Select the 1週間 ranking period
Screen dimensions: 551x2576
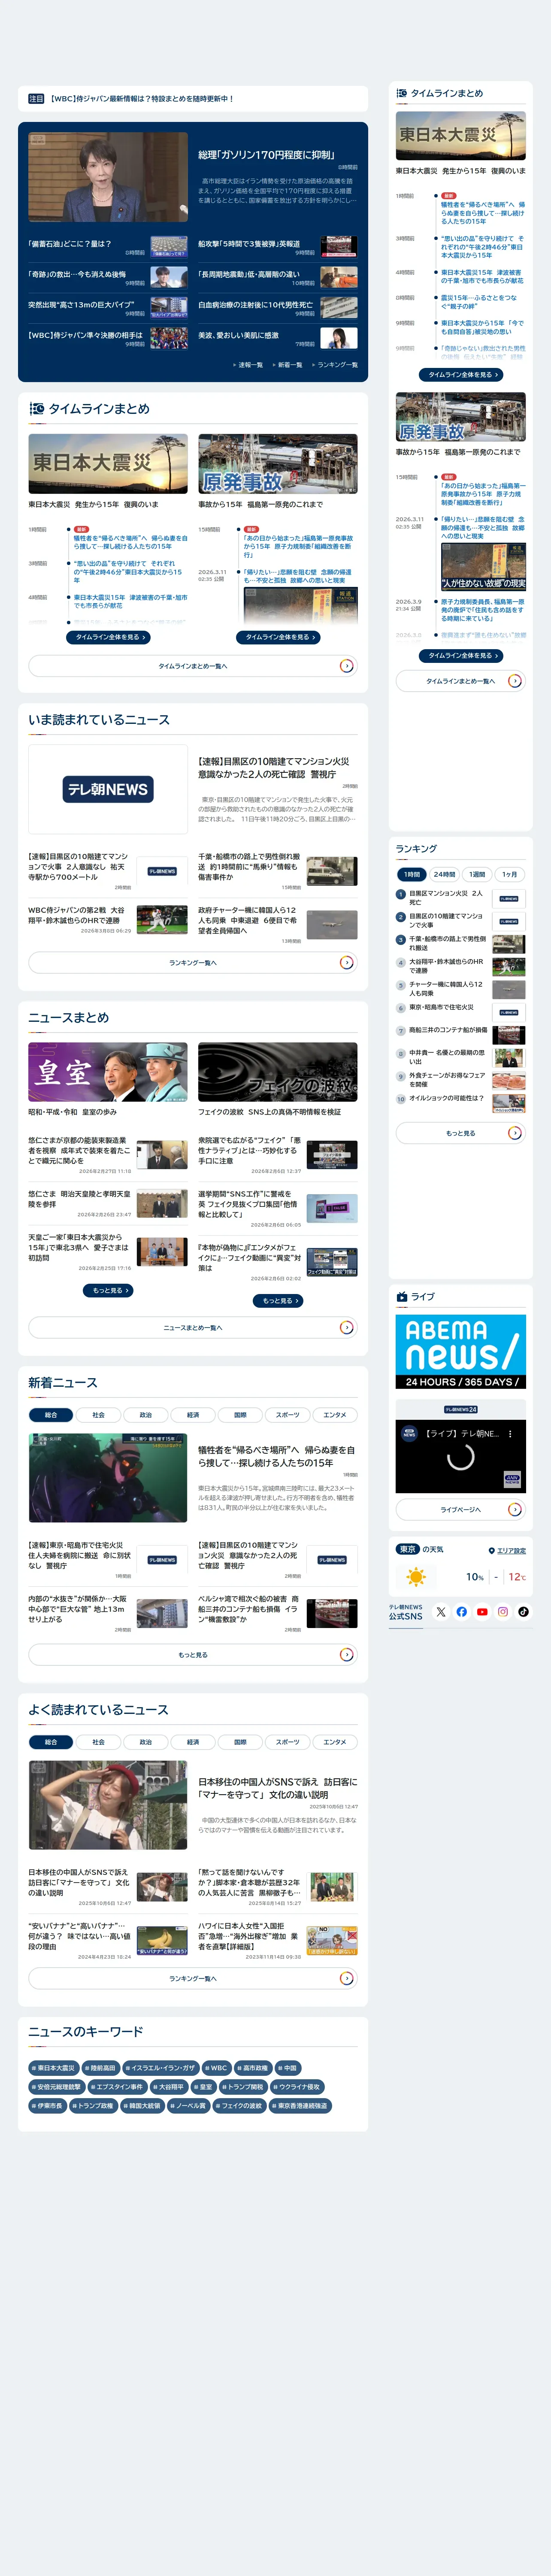click(x=477, y=874)
